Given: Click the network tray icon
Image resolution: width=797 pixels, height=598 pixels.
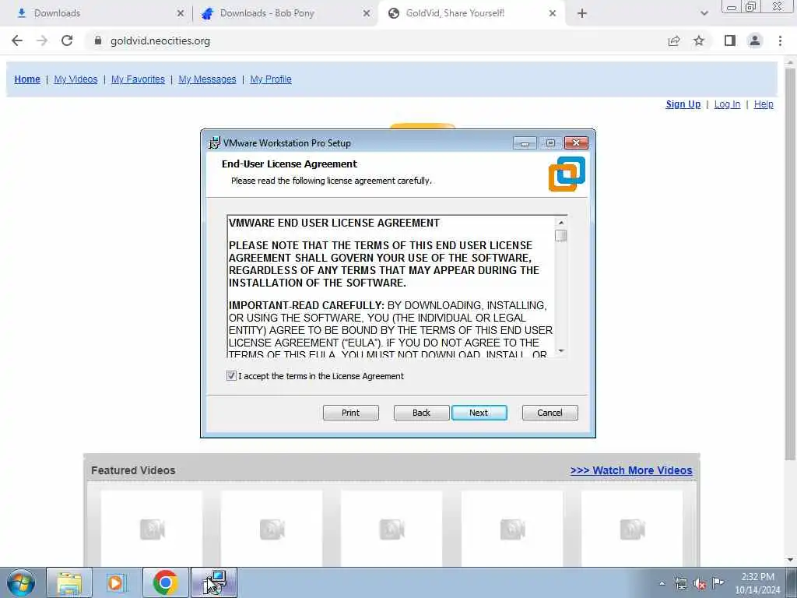Looking at the screenshot, I should (680, 583).
